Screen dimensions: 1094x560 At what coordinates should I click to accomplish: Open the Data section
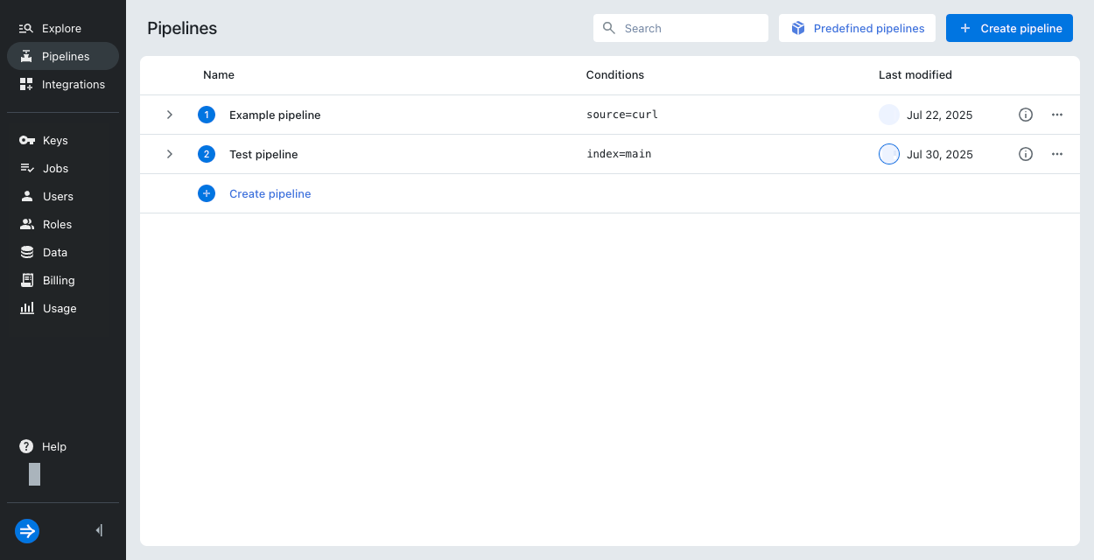pyautogui.click(x=55, y=252)
